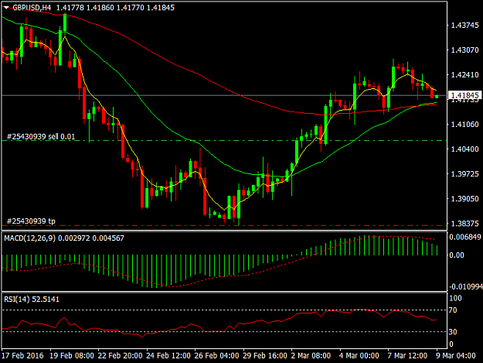The image size is (483, 363).
Task: Click the 22 Feb 20:00 time label
Action: [120, 355]
